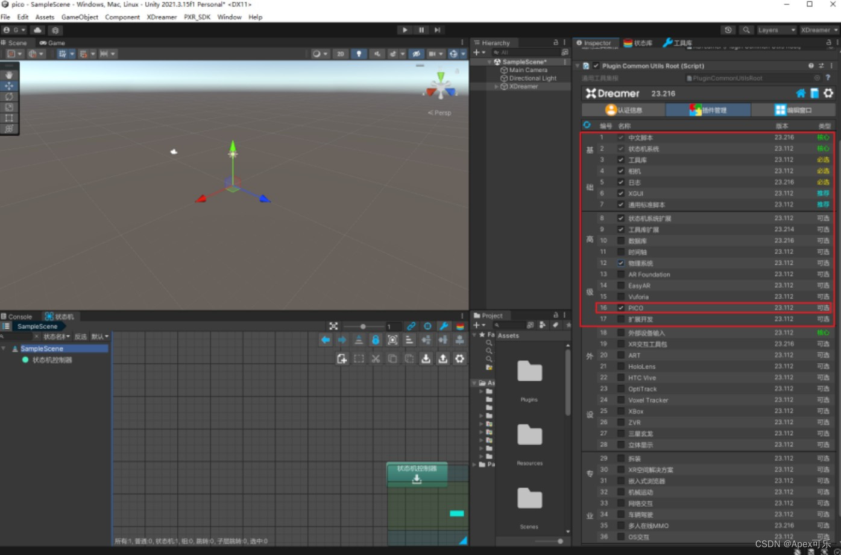
Task: Open the draw mode shading dropdown
Action: 320,54
